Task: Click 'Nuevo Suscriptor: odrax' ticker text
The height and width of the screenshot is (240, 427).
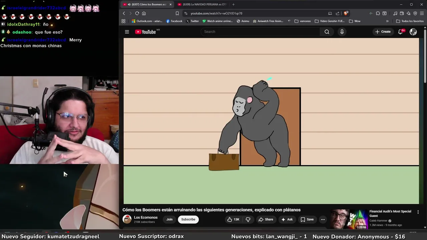Action: pos(151,236)
